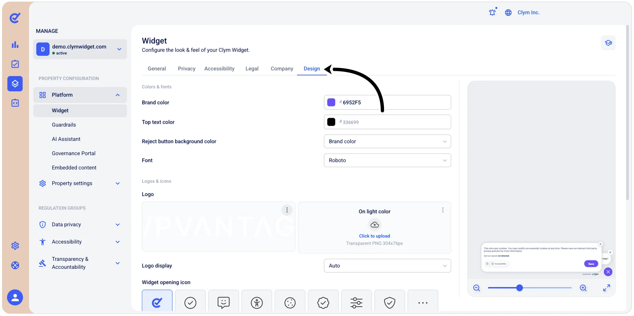Open the graduation cap tutorial icon
The image size is (634, 316).
pyautogui.click(x=608, y=43)
